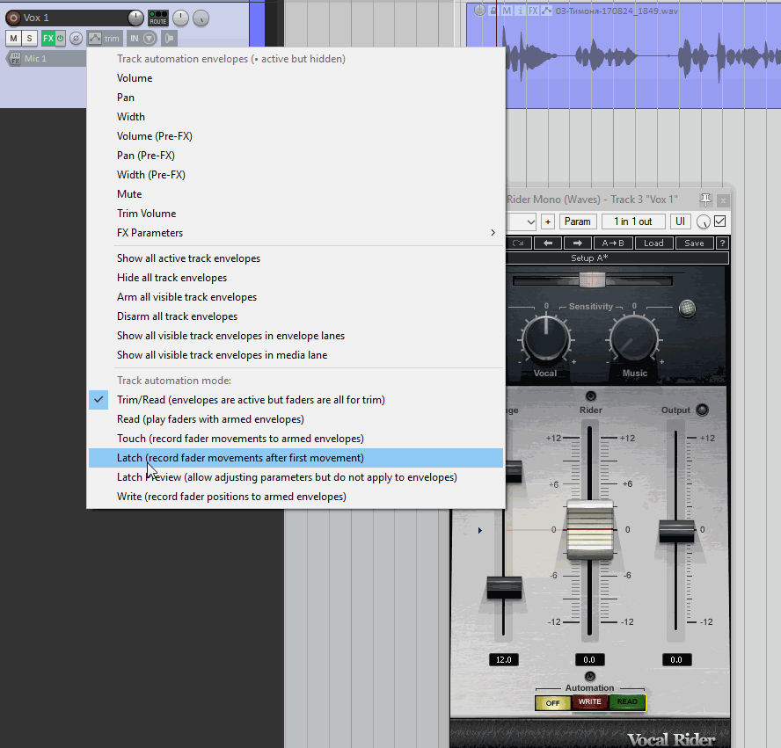
Task: Choose Pan (Pre-FX) envelope
Action: point(296,156)
